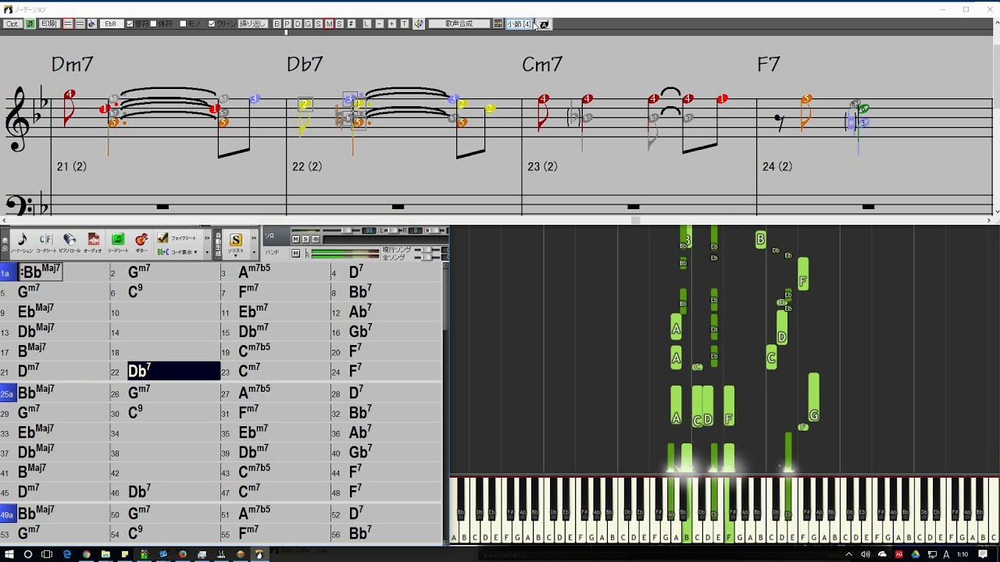Select the Db7 chord in bar 22
The image size is (1000, 562).
(x=173, y=371)
